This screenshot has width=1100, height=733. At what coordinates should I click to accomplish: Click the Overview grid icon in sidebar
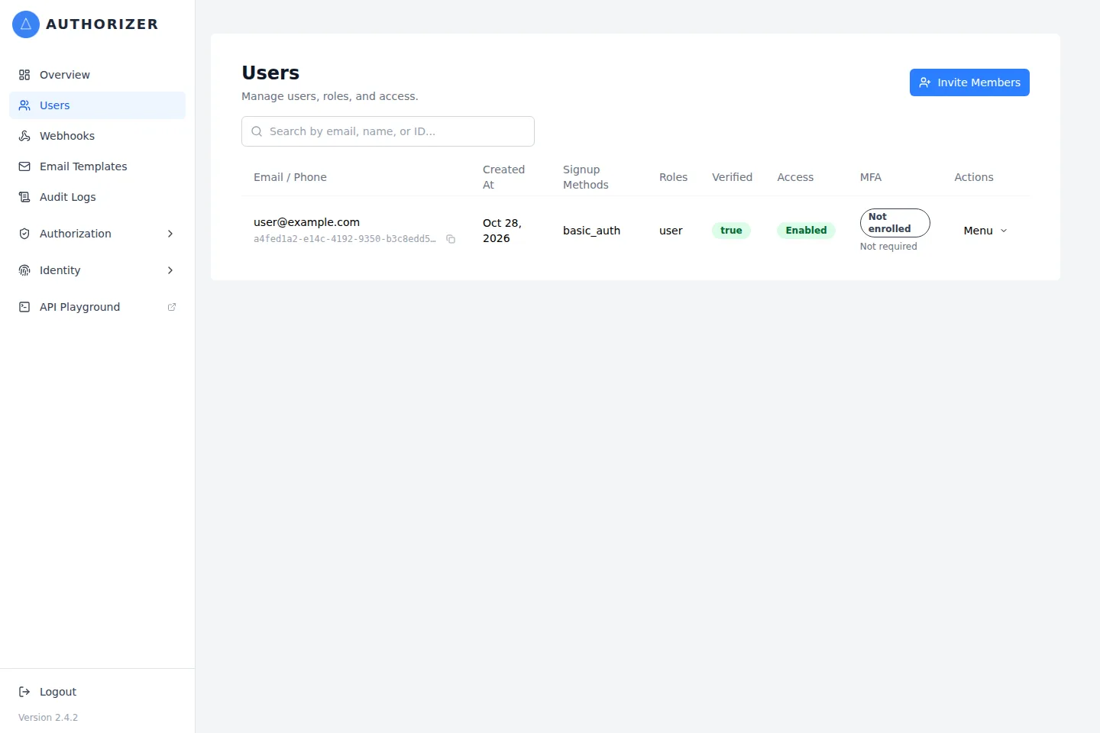24,75
